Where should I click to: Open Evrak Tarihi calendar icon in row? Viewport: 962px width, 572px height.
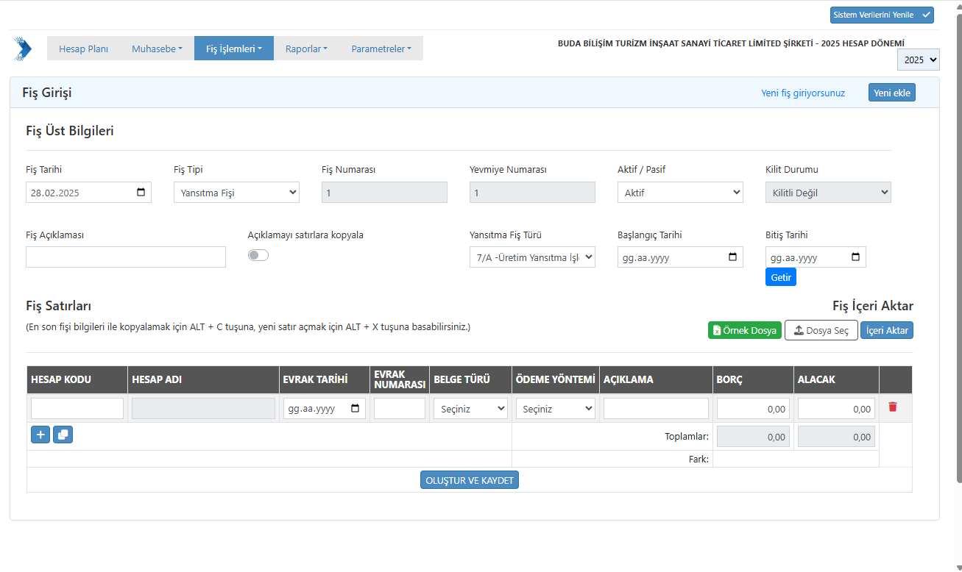tap(356, 409)
